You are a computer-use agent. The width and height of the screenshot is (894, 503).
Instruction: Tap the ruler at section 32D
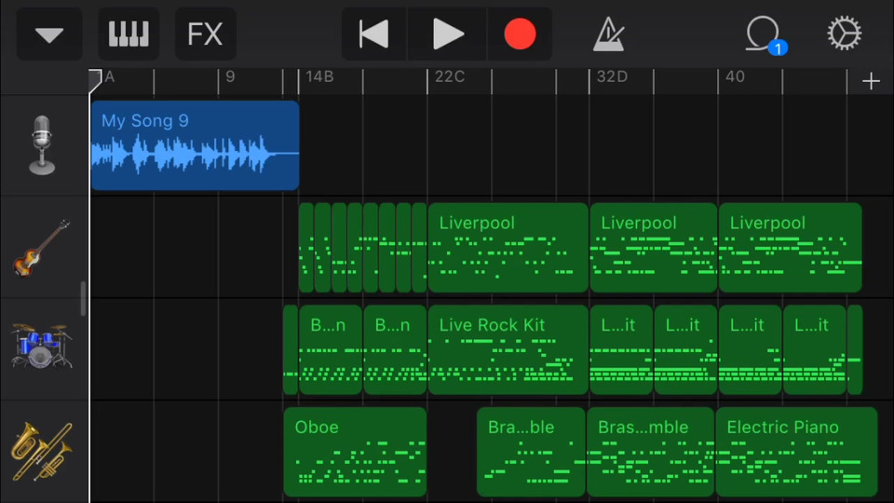612,77
